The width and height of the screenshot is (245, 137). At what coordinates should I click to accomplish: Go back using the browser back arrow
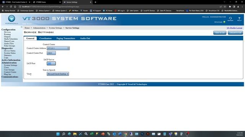(x=3, y=7)
